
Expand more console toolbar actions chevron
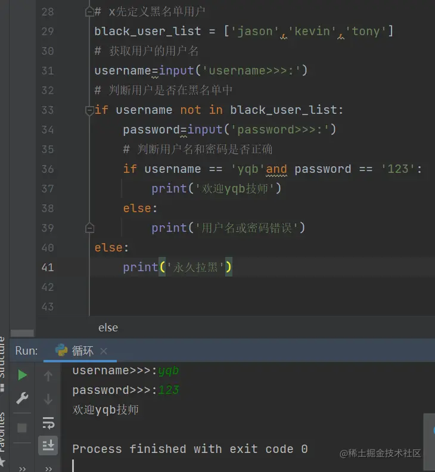point(48,468)
